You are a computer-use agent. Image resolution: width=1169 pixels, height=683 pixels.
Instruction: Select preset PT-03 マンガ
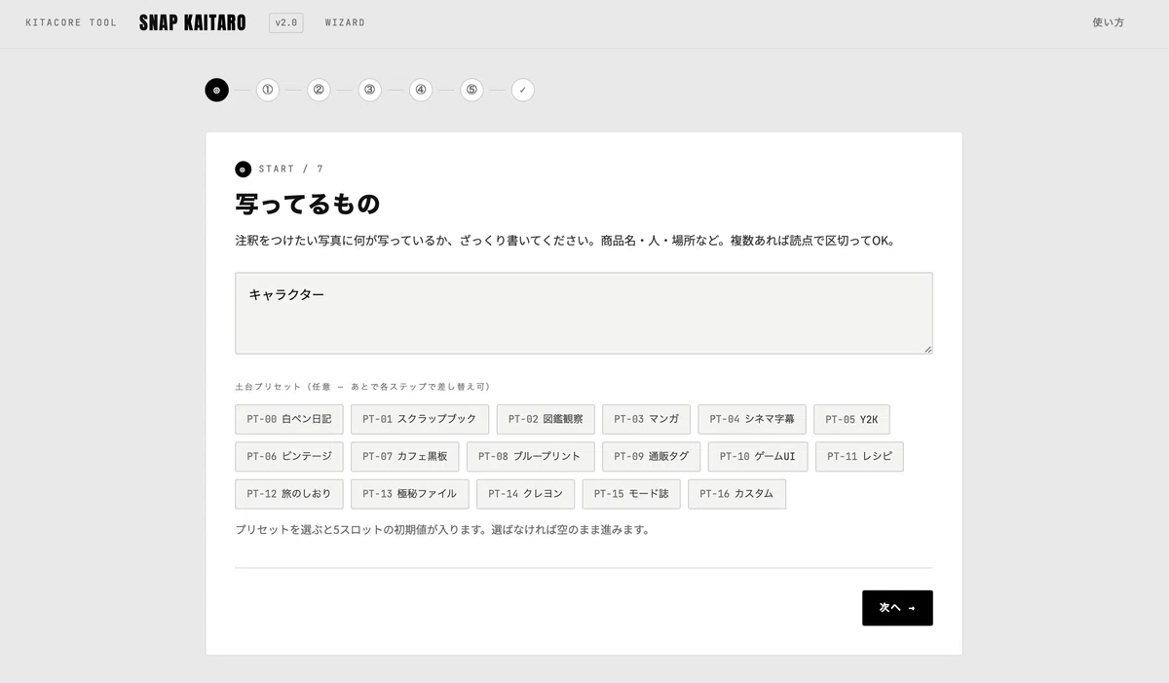(x=647, y=419)
